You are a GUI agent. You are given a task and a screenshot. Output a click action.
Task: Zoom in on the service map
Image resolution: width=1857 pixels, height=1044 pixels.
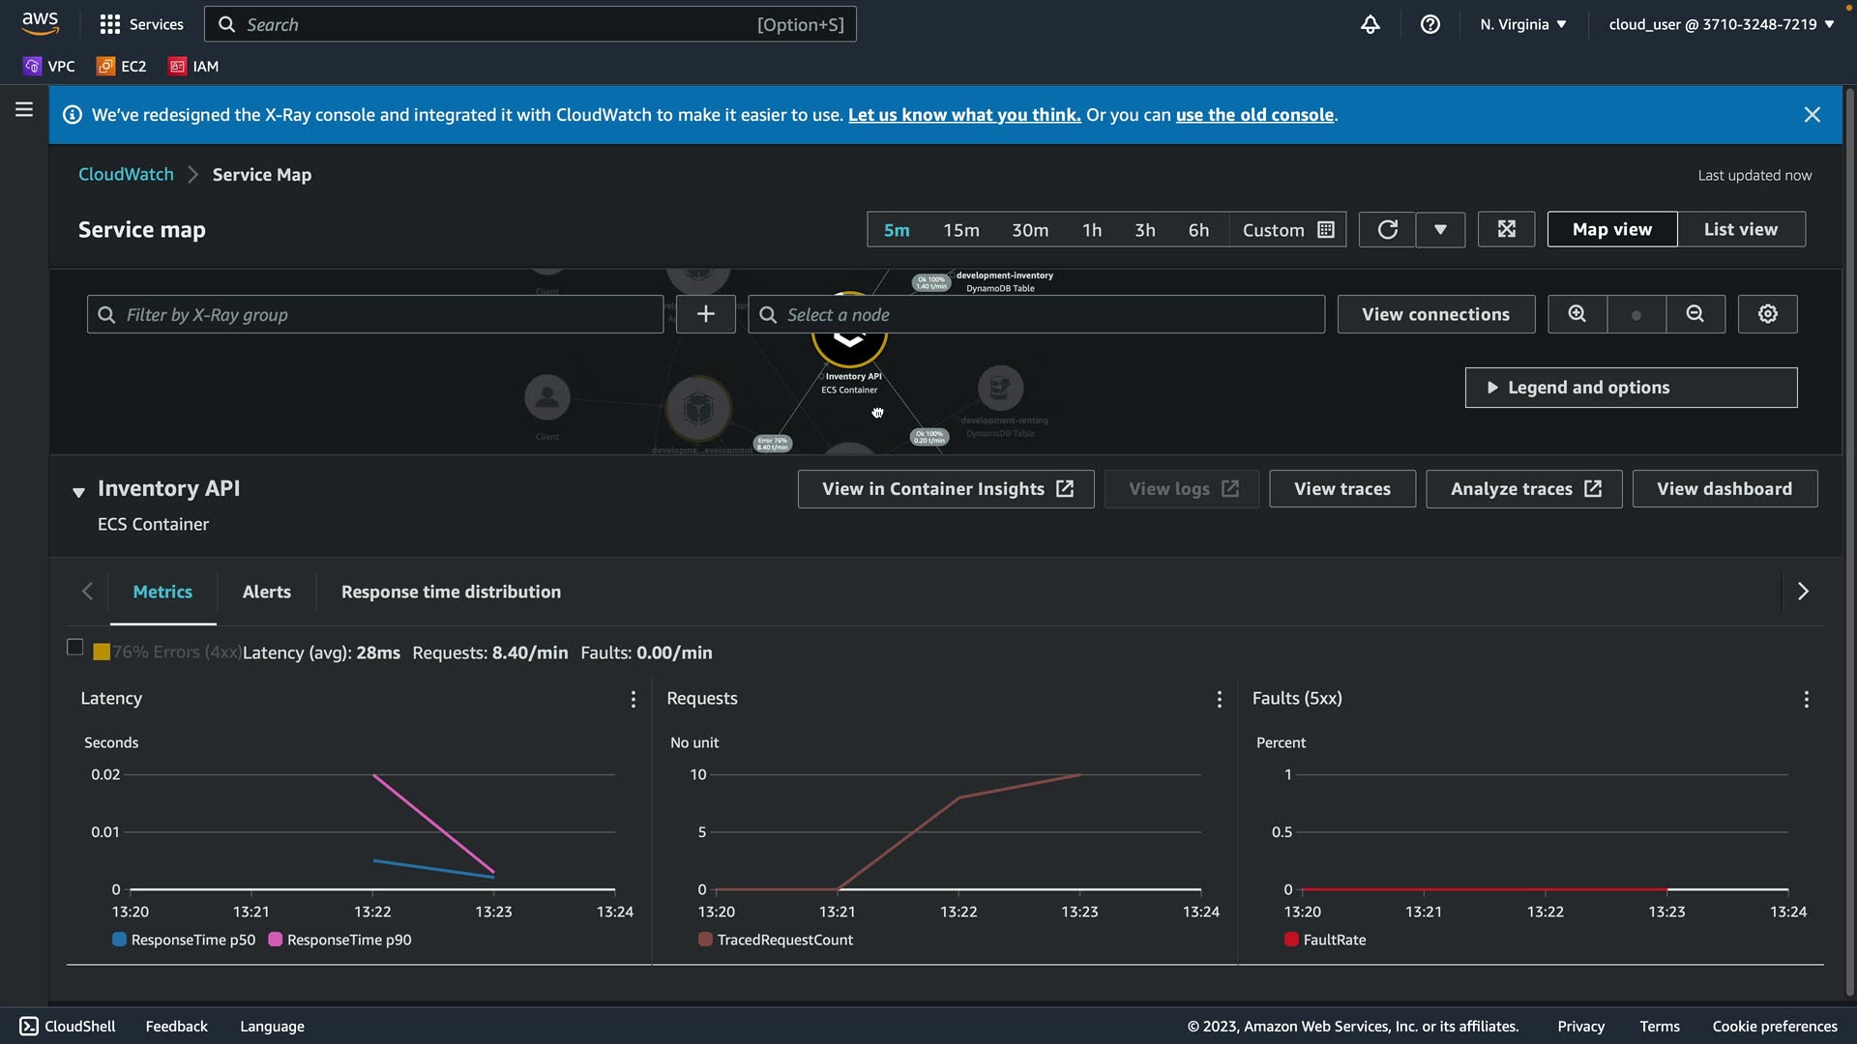tap(1577, 314)
